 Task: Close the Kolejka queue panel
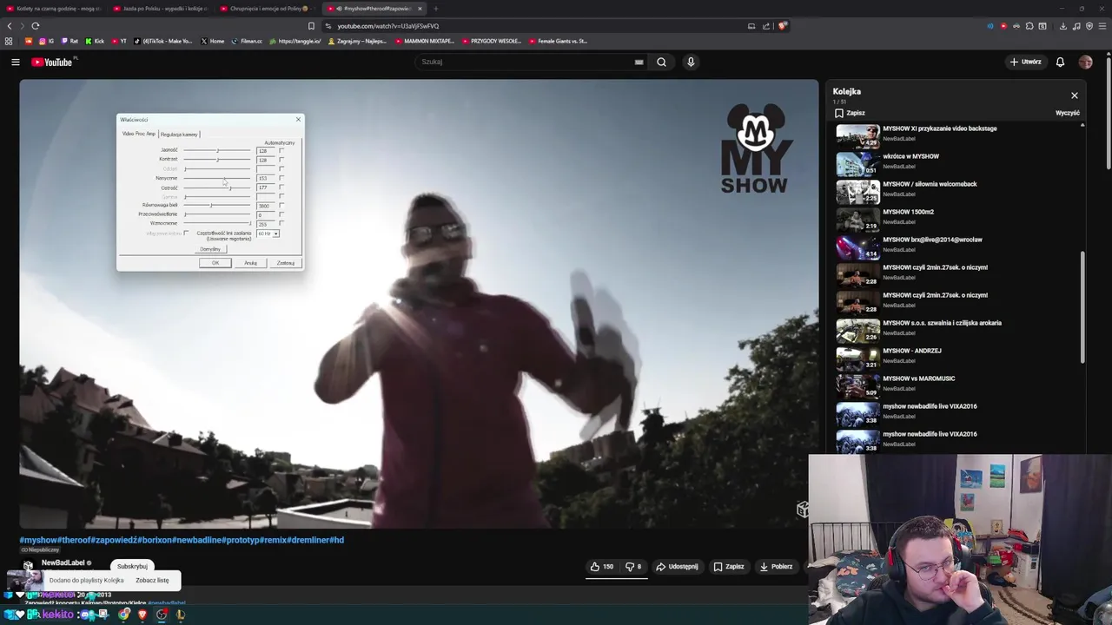(x=1075, y=95)
